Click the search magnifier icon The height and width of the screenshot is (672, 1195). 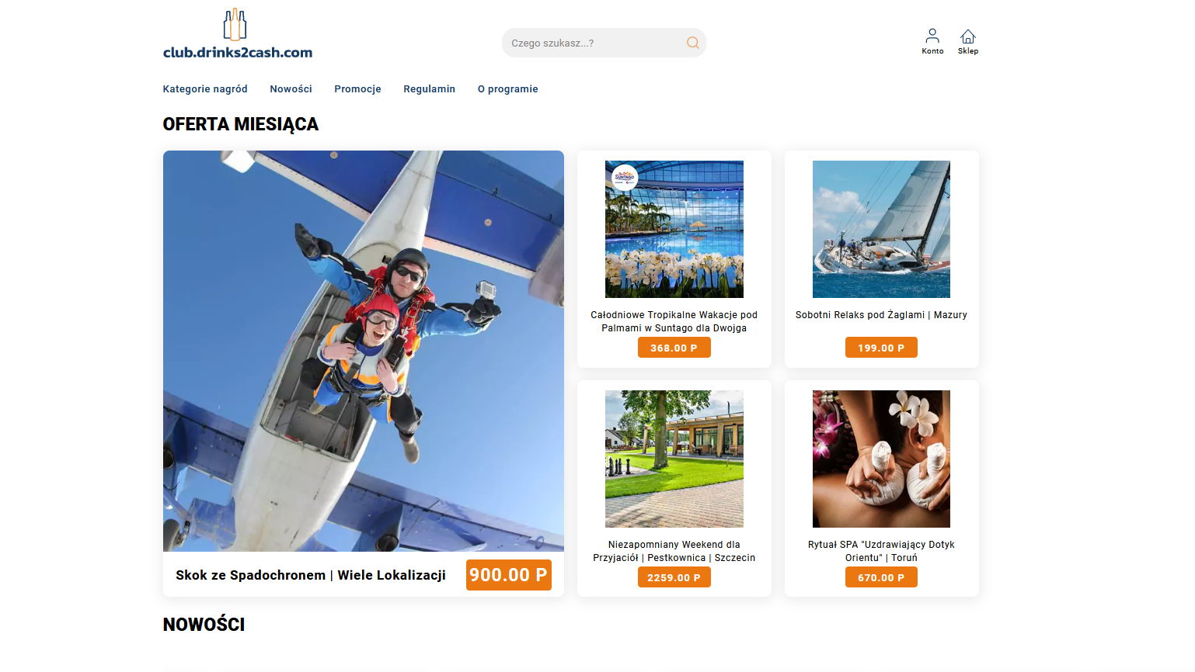point(692,43)
